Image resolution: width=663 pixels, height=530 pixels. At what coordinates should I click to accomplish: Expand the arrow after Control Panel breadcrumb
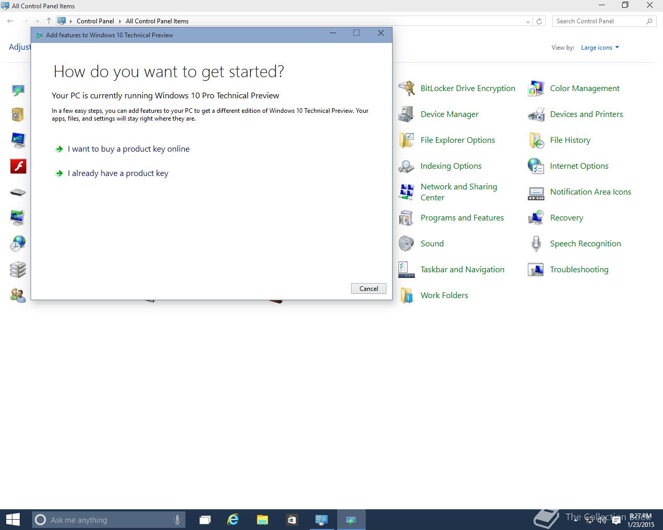tap(120, 21)
